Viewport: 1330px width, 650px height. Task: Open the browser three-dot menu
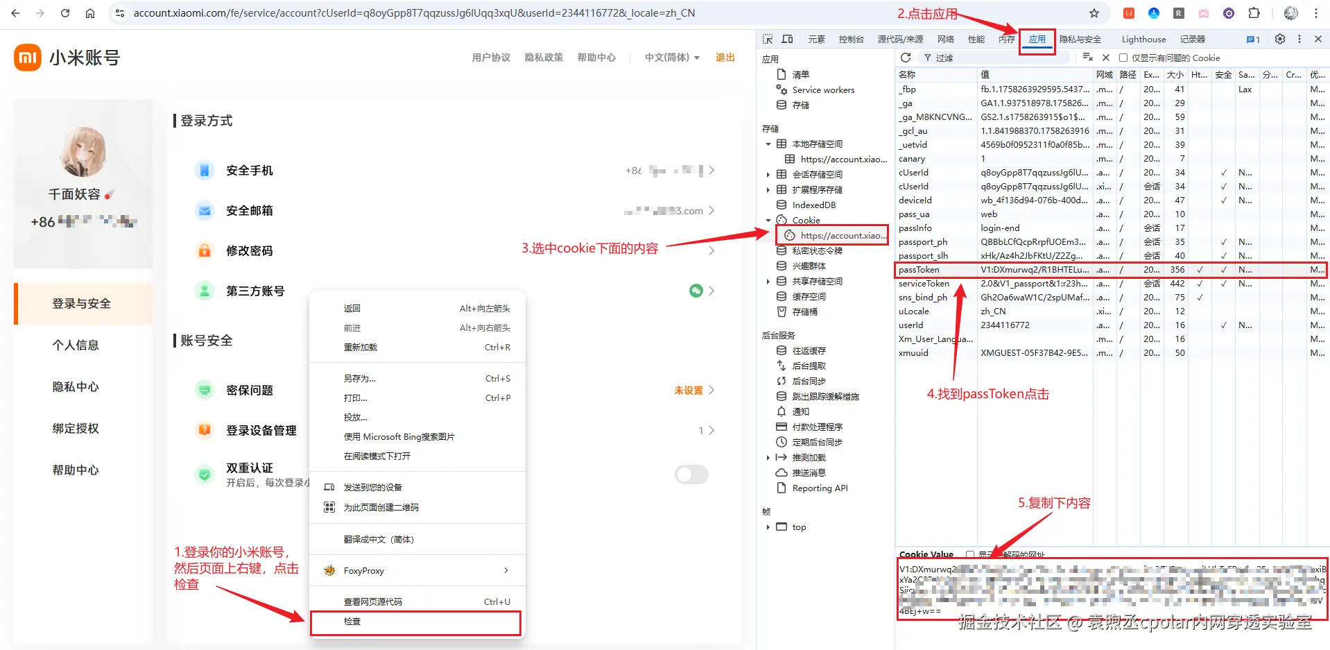(1316, 13)
